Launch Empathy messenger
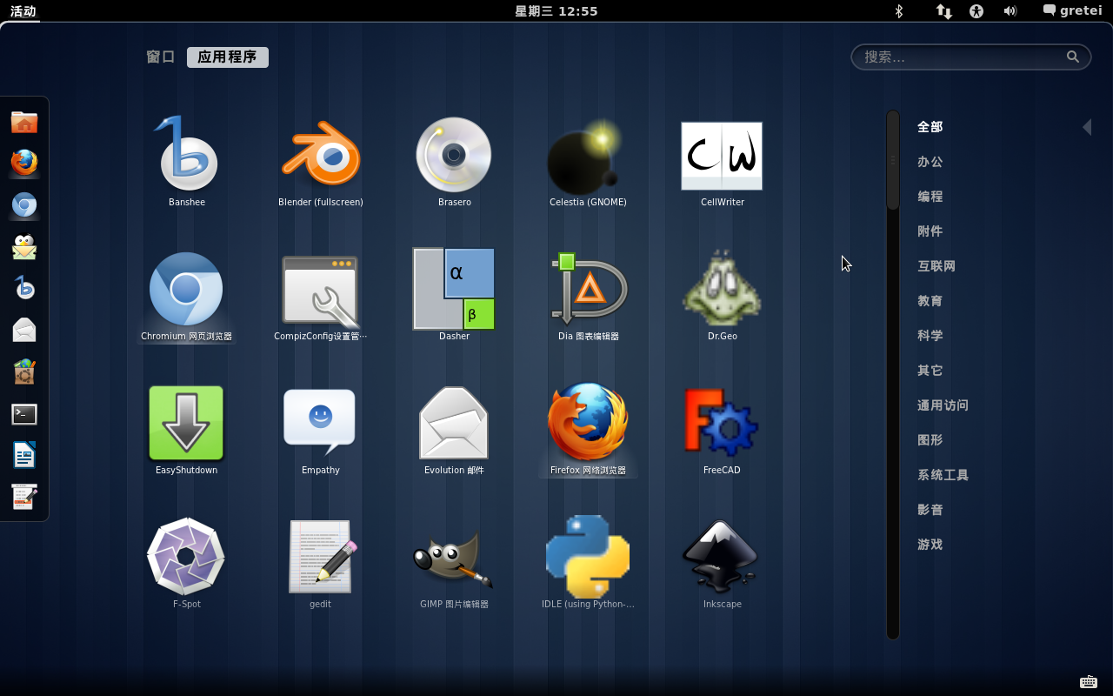Viewport: 1113px width, 696px height. click(320, 431)
